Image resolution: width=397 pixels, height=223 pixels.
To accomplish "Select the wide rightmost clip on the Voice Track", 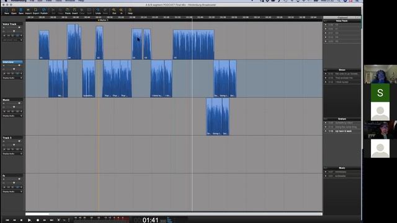I will 194,45.
